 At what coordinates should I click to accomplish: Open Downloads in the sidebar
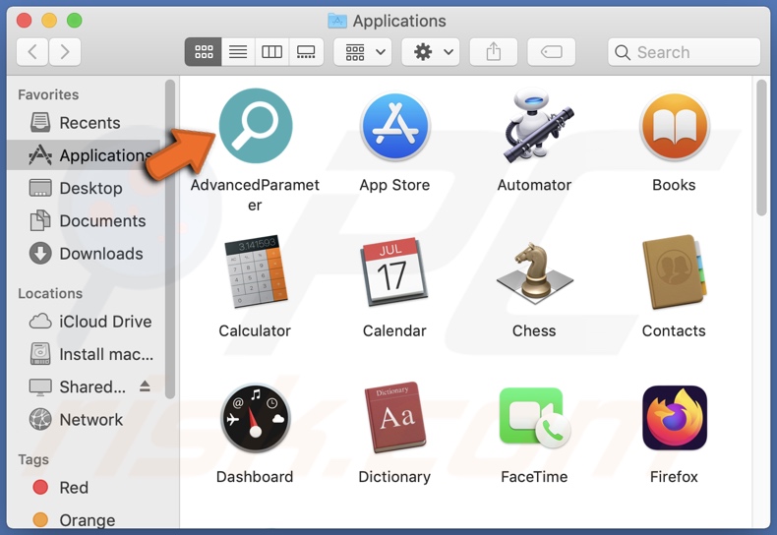coord(85,253)
